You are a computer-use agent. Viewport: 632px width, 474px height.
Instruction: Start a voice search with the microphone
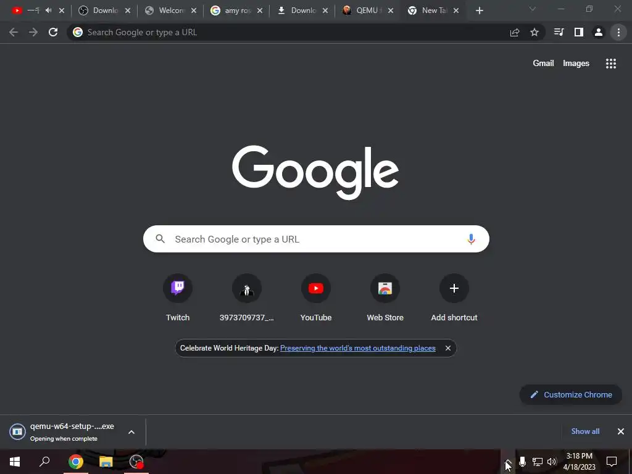pos(471,239)
